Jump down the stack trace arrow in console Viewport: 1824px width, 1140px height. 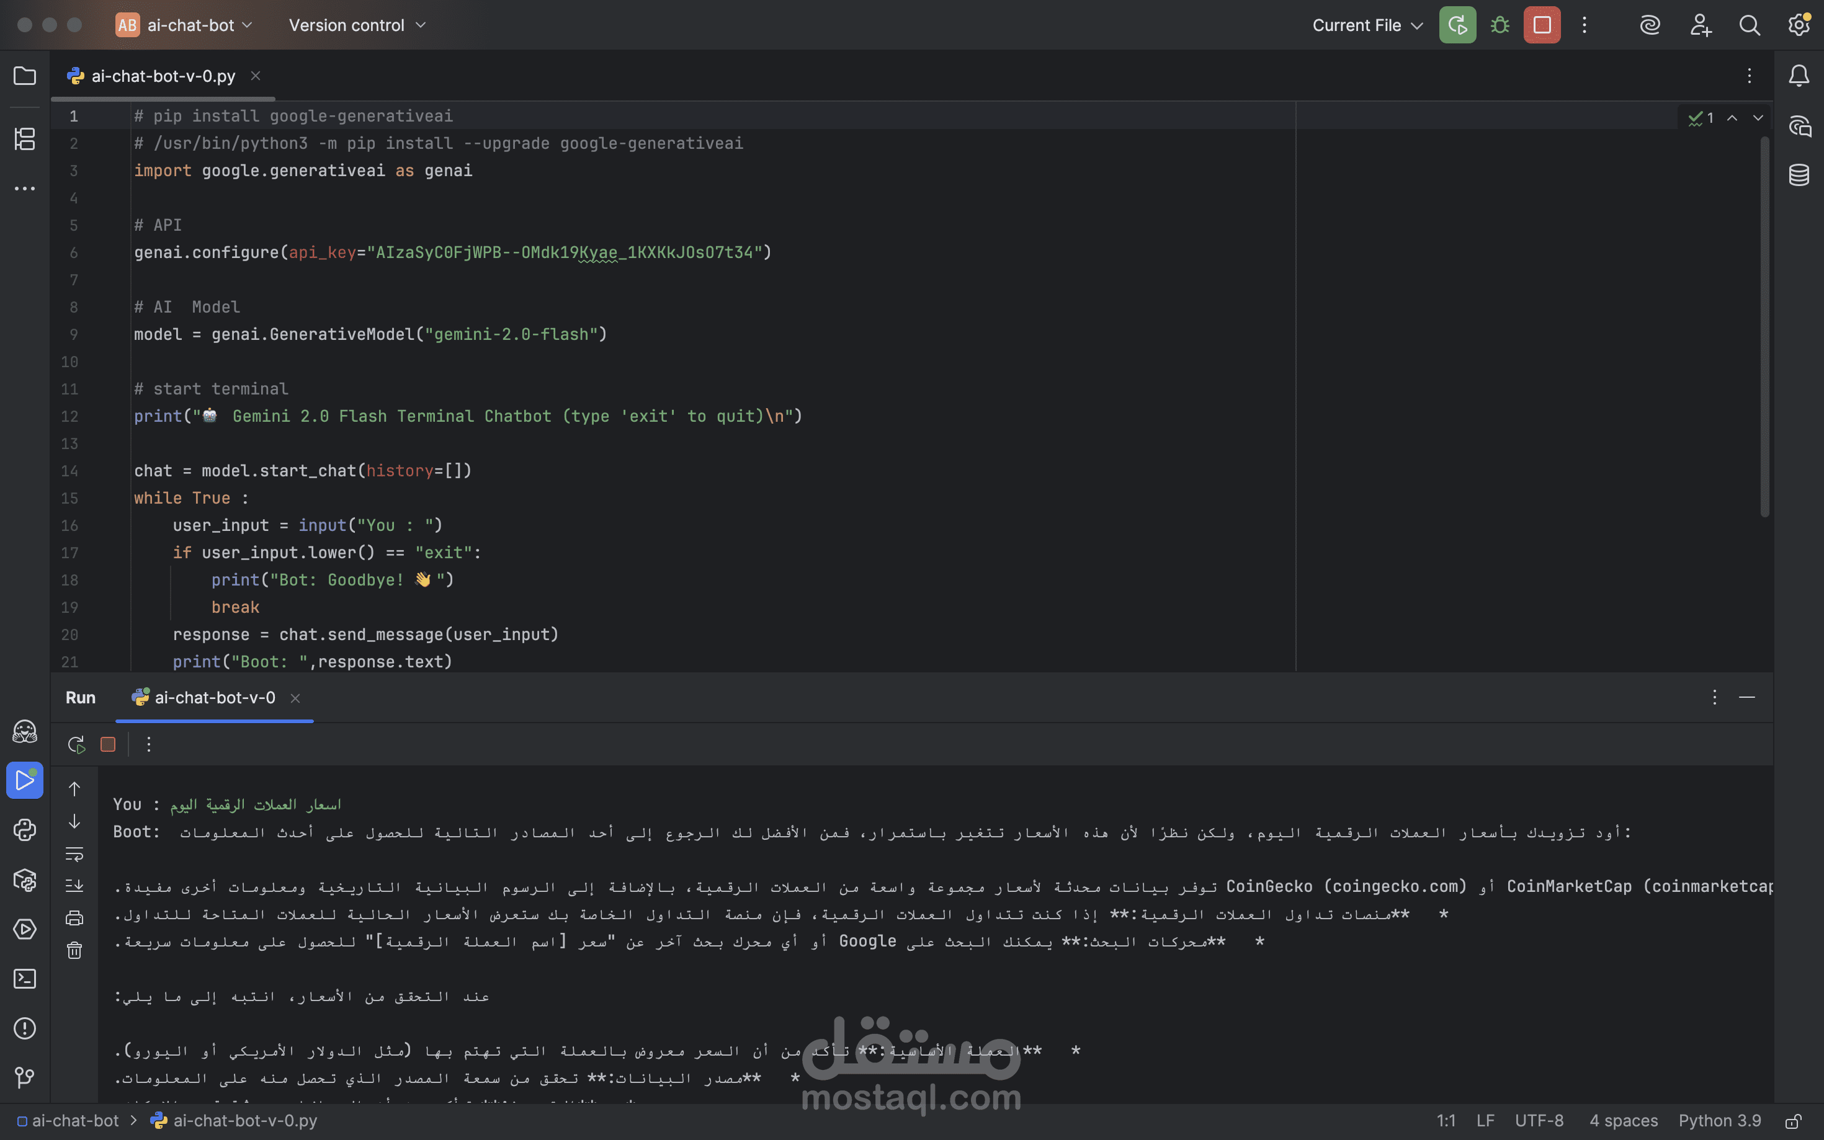(x=74, y=821)
